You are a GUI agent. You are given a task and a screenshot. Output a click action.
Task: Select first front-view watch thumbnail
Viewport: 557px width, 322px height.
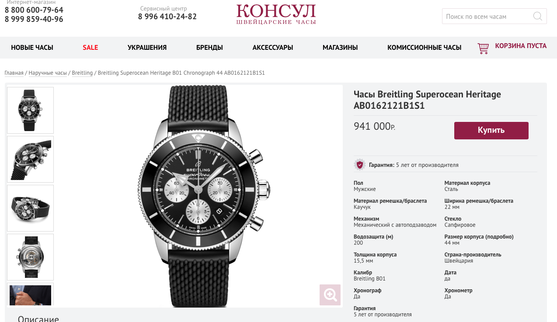[x=30, y=110]
